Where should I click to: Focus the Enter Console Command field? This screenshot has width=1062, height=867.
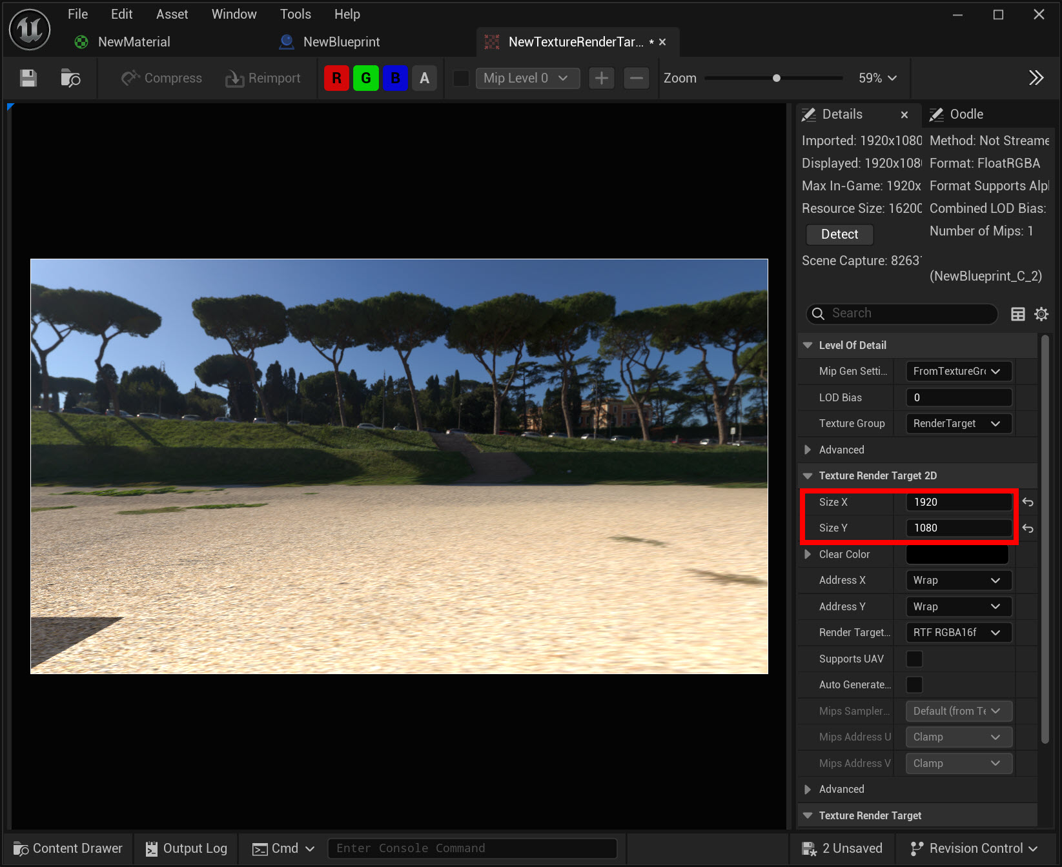[472, 848]
